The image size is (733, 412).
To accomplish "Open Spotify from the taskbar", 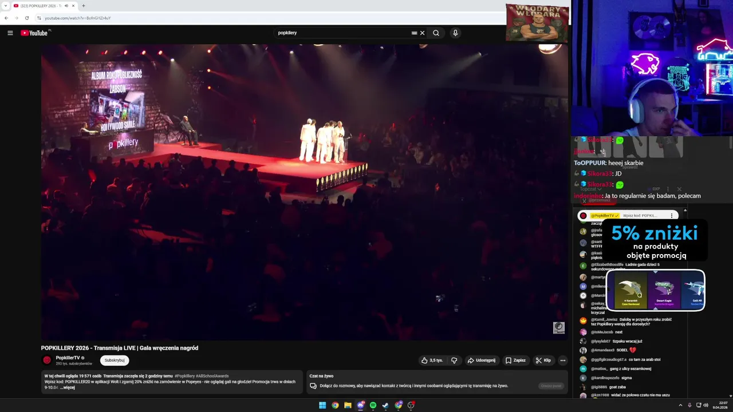I will (x=373, y=405).
